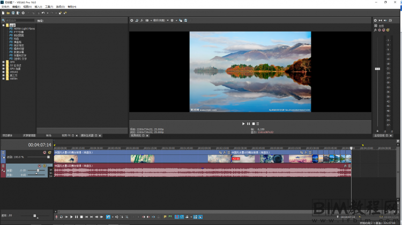Click the record button in timeline transport
The image size is (402, 225).
coord(56,217)
